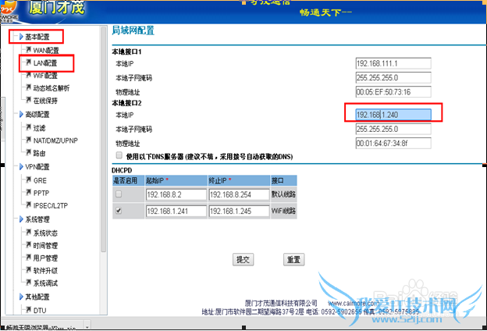Click the NAT/DMZ/UPNP page icon

coord(28,140)
